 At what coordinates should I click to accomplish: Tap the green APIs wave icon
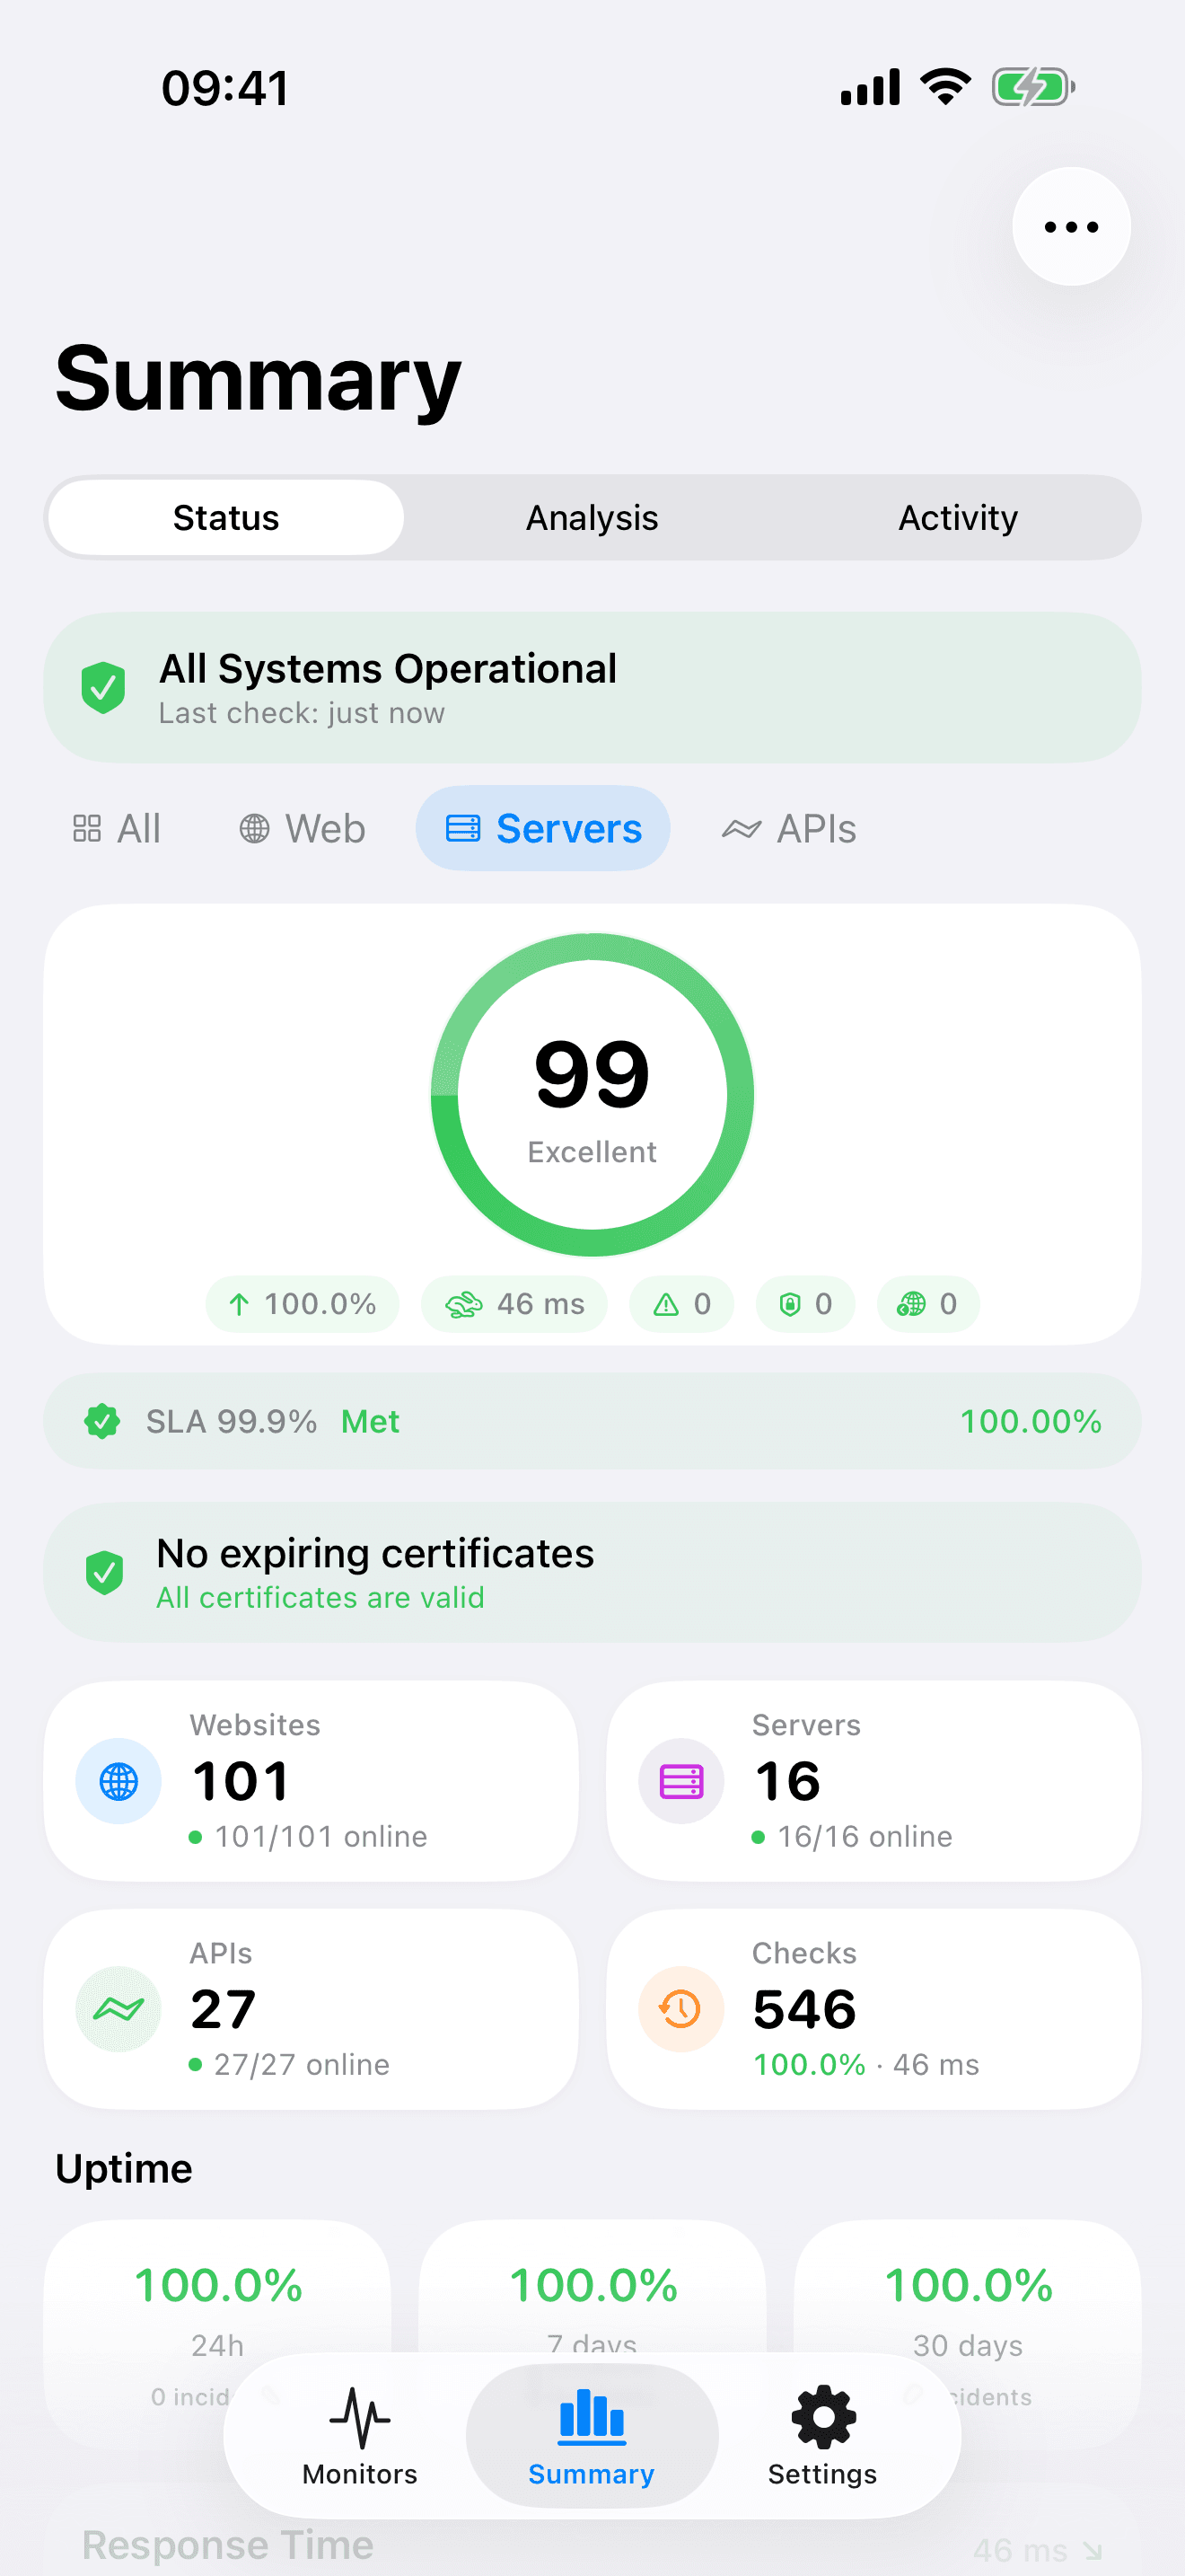pos(118,2009)
